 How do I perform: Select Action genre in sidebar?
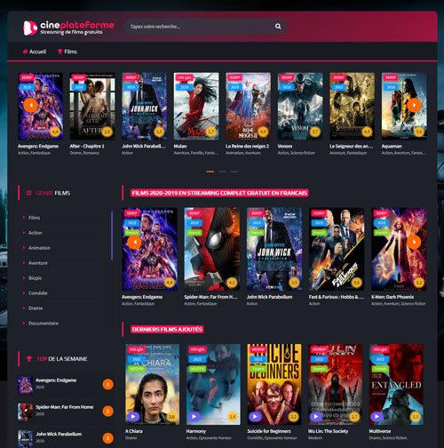point(35,233)
